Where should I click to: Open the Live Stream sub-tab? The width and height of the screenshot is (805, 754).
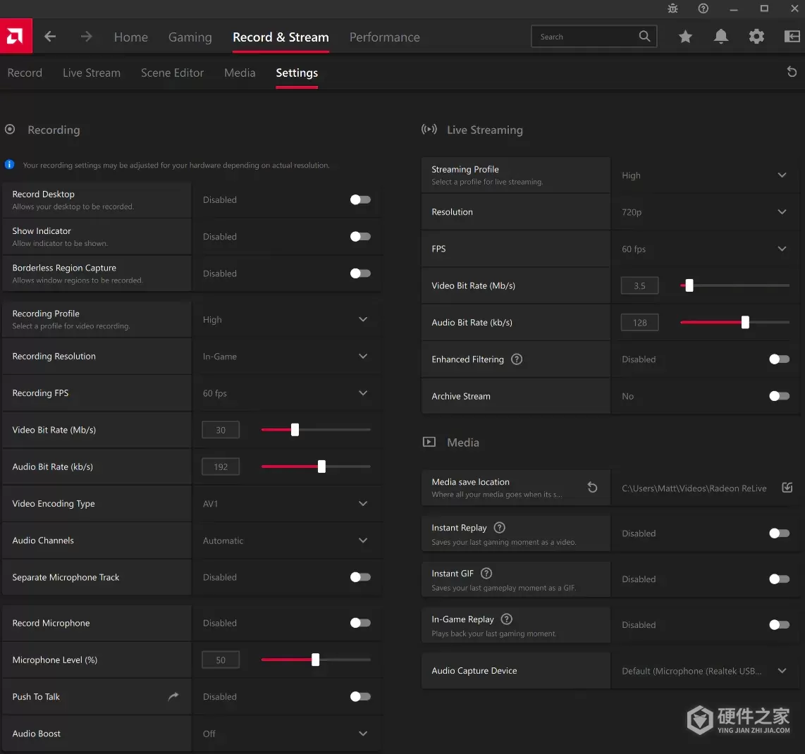[92, 73]
